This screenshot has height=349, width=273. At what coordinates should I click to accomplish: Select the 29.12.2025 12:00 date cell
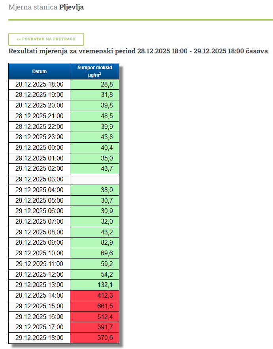click(x=39, y=274)
